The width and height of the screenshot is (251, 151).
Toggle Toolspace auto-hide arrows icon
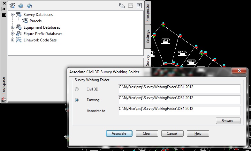point(4,9)
